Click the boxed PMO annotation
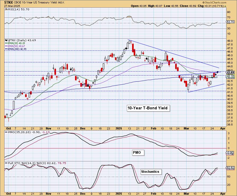Screen dimensions: 237x196 pos(138,152)
